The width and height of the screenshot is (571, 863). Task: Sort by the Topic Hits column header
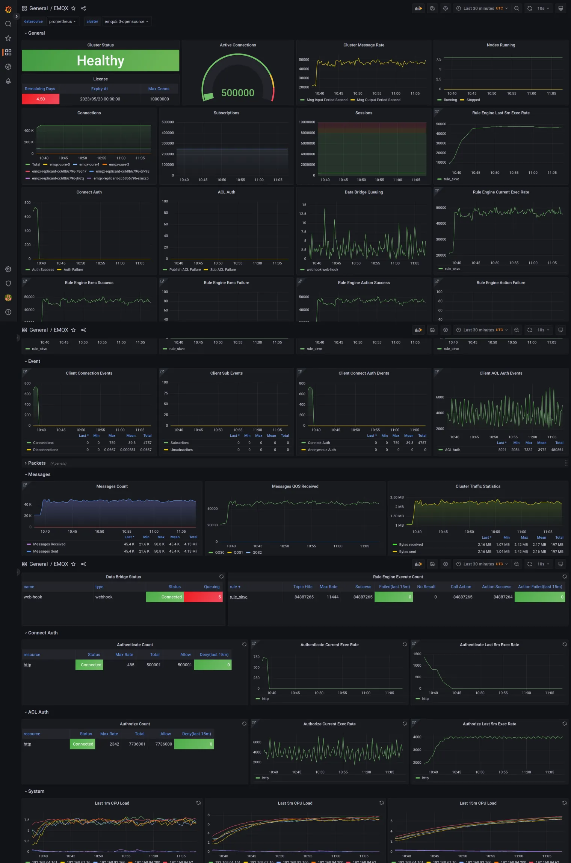click(x=303, y=587)
